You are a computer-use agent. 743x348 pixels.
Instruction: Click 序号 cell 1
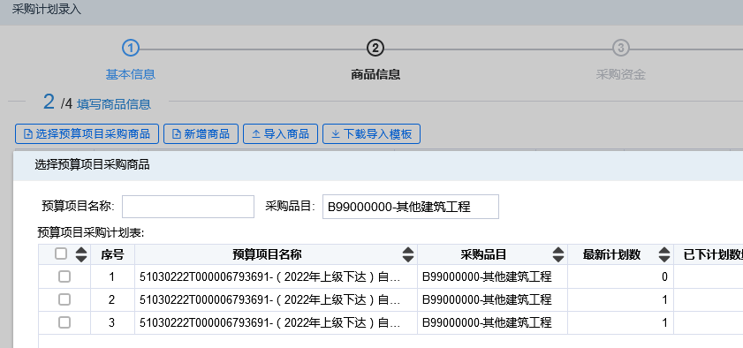coord(112,276)
